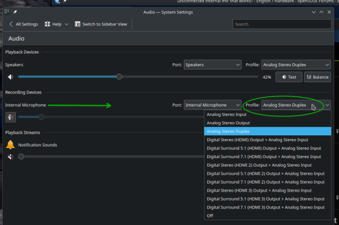339x225 pixels.
Task: Click the Notification Sounds bell icon
Action: [11, 145]
